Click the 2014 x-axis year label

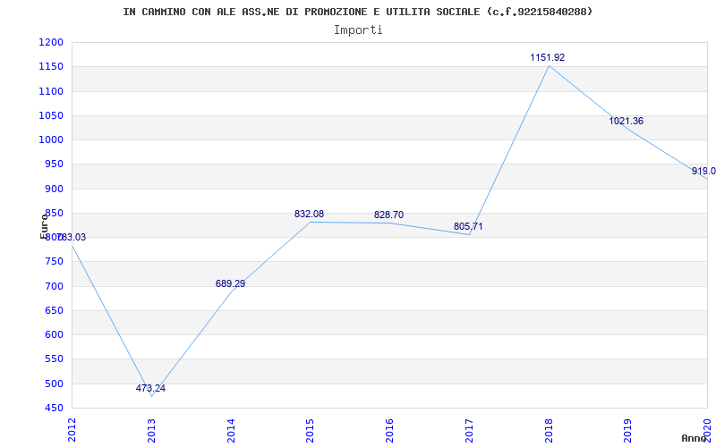tap(231, 430)
